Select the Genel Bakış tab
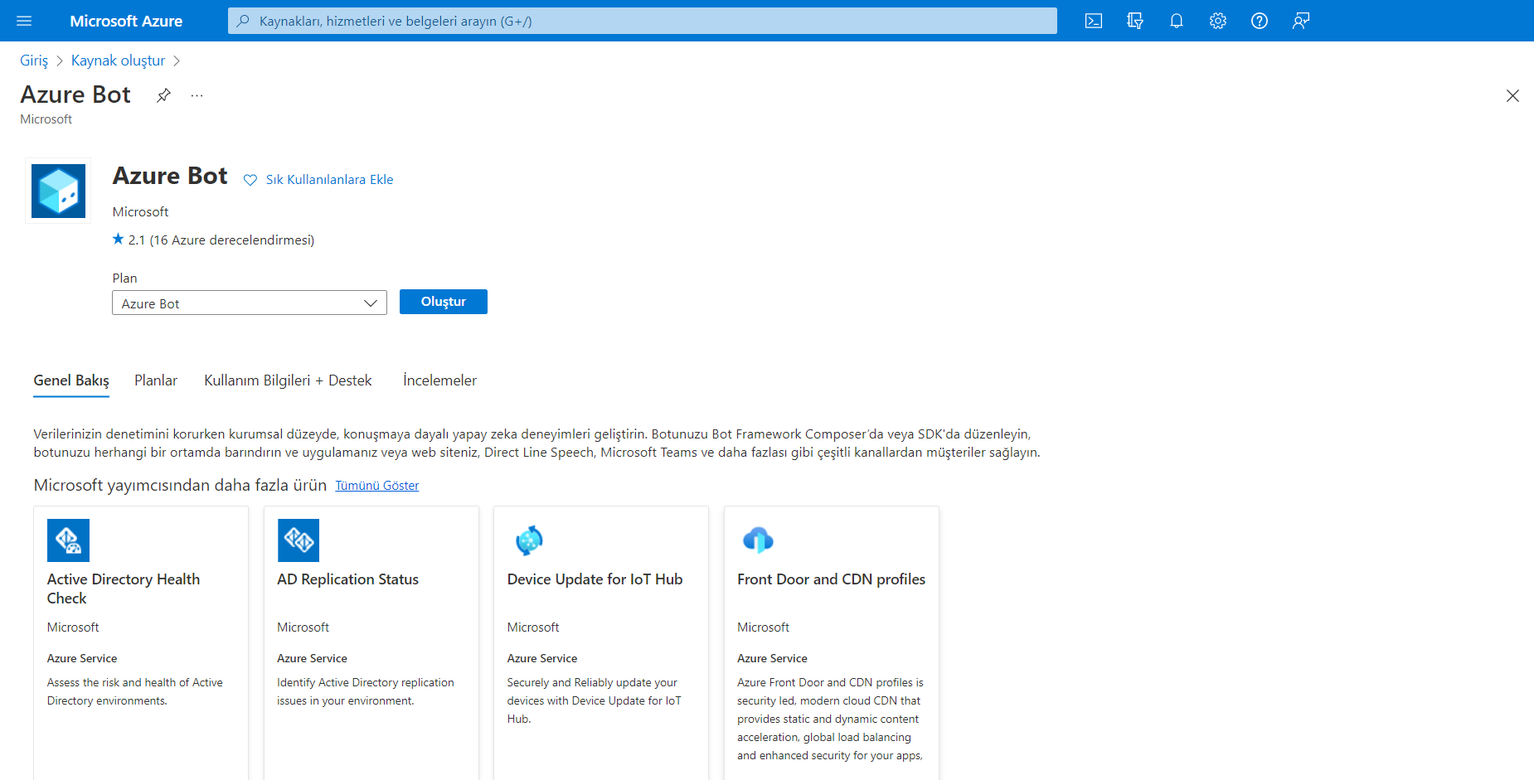 pyautogui.click(x=71, y=380)
